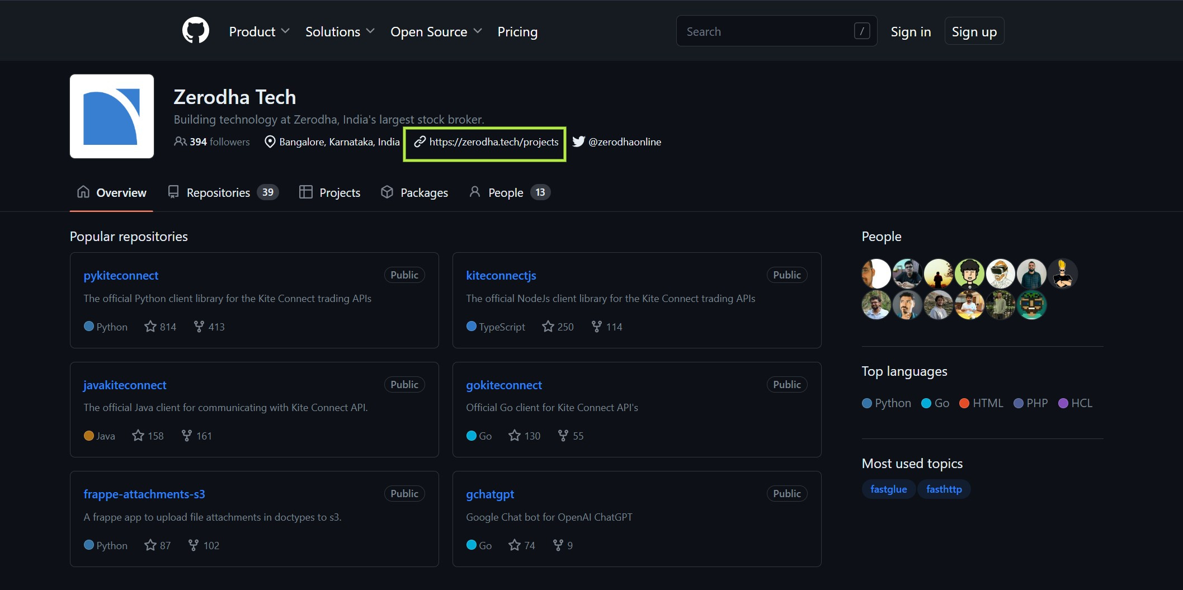Viewport: 1183px width, 590px height.
Task: Filter by the Python top language
Action: coord(887,403)
